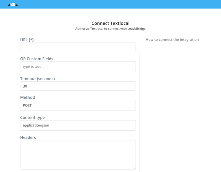Click the 'Headers' label

click(28, 138)
